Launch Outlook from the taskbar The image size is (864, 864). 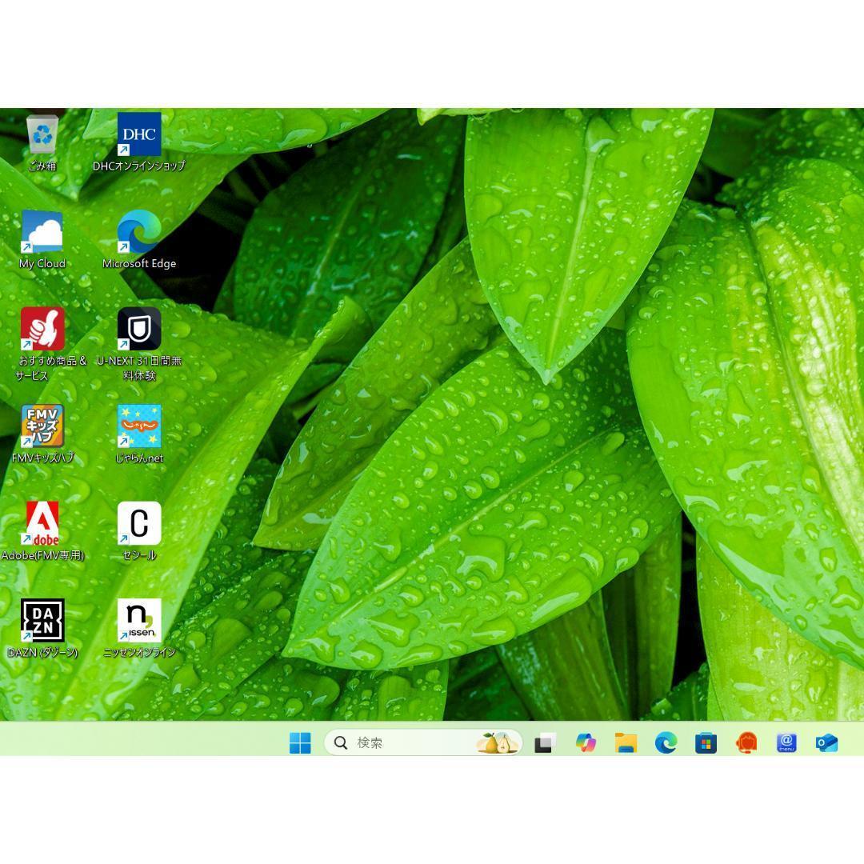826,743
